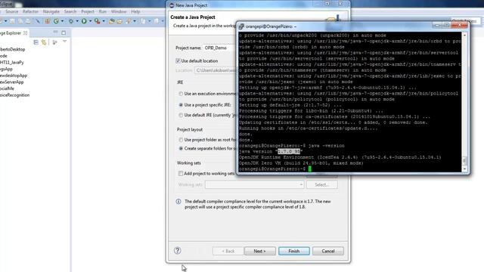This screenshot has width=484, height=272.
Task: Click the Search flashlight toolbar icon
Action: coord(128,21)
